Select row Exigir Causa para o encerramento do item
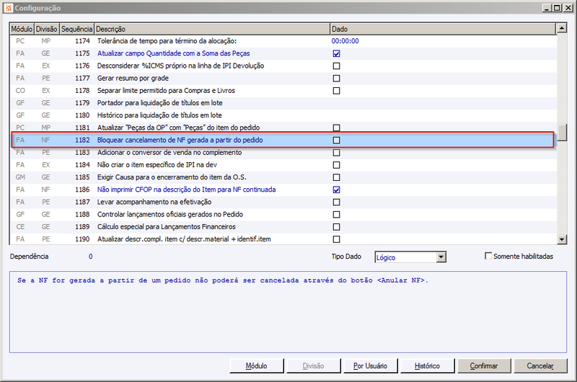 point(283,177)
